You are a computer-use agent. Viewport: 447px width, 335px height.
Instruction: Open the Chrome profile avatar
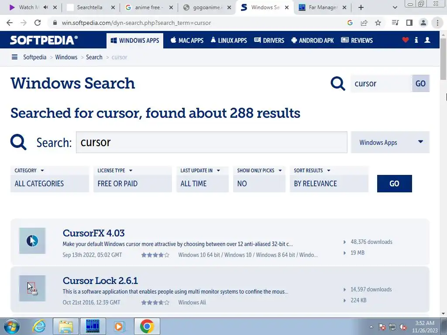(x=423, y=23)
